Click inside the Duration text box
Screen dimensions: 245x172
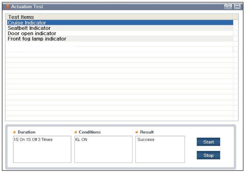coord(42,151)
